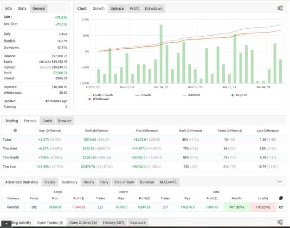Toggle Growth legend series
This screenshot has height=228, width=290.
(x=143, y=95)
